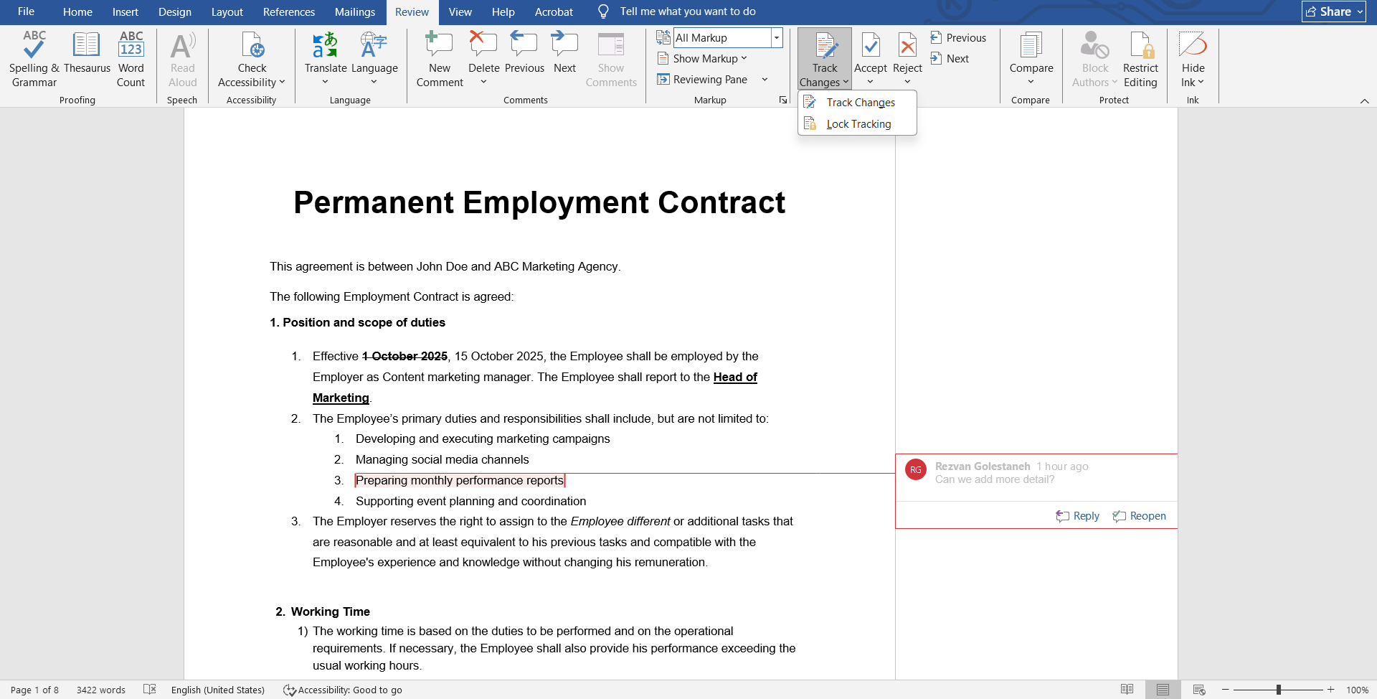Click the zoom in plus button
The height and width of the screenshot is (699, 1377).
[1331, 690]
